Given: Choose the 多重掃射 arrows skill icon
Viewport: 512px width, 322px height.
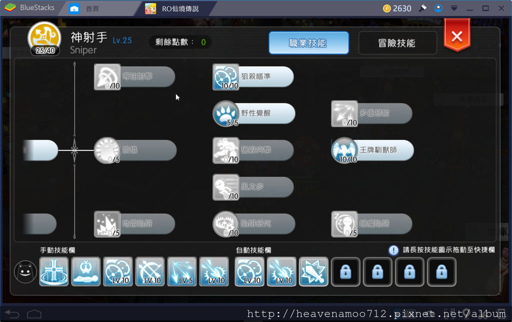Looking at the screenshot, I should (344, 113).
